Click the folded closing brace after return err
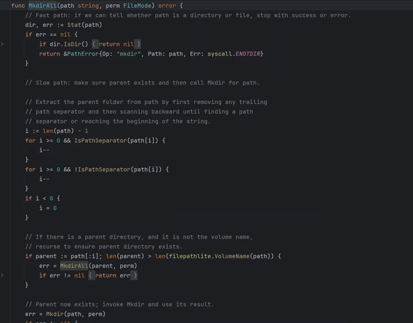Viewport: 413px width, 323px height. (135, 275)
